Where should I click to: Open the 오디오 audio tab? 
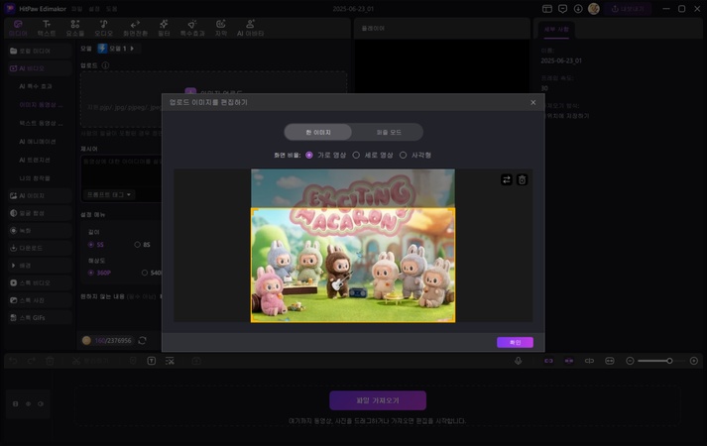pos(103,28)
